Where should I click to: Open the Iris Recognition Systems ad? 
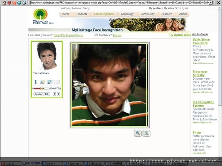[x=203, y=104]
